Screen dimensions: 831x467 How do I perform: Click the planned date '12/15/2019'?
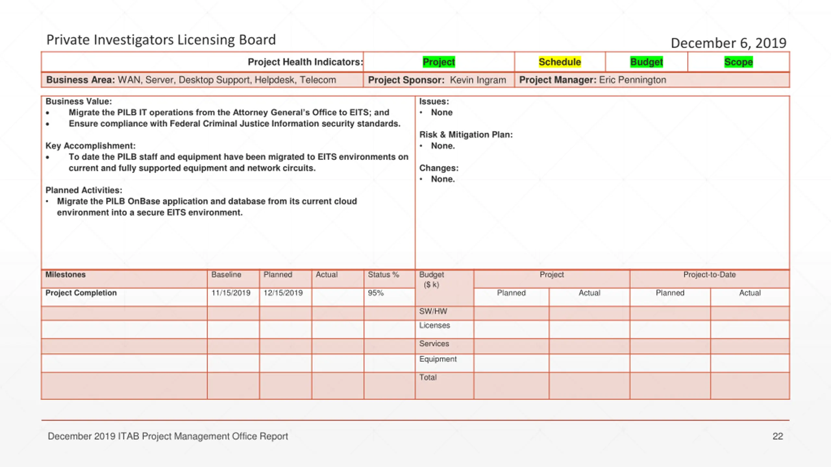pos(283,293)
